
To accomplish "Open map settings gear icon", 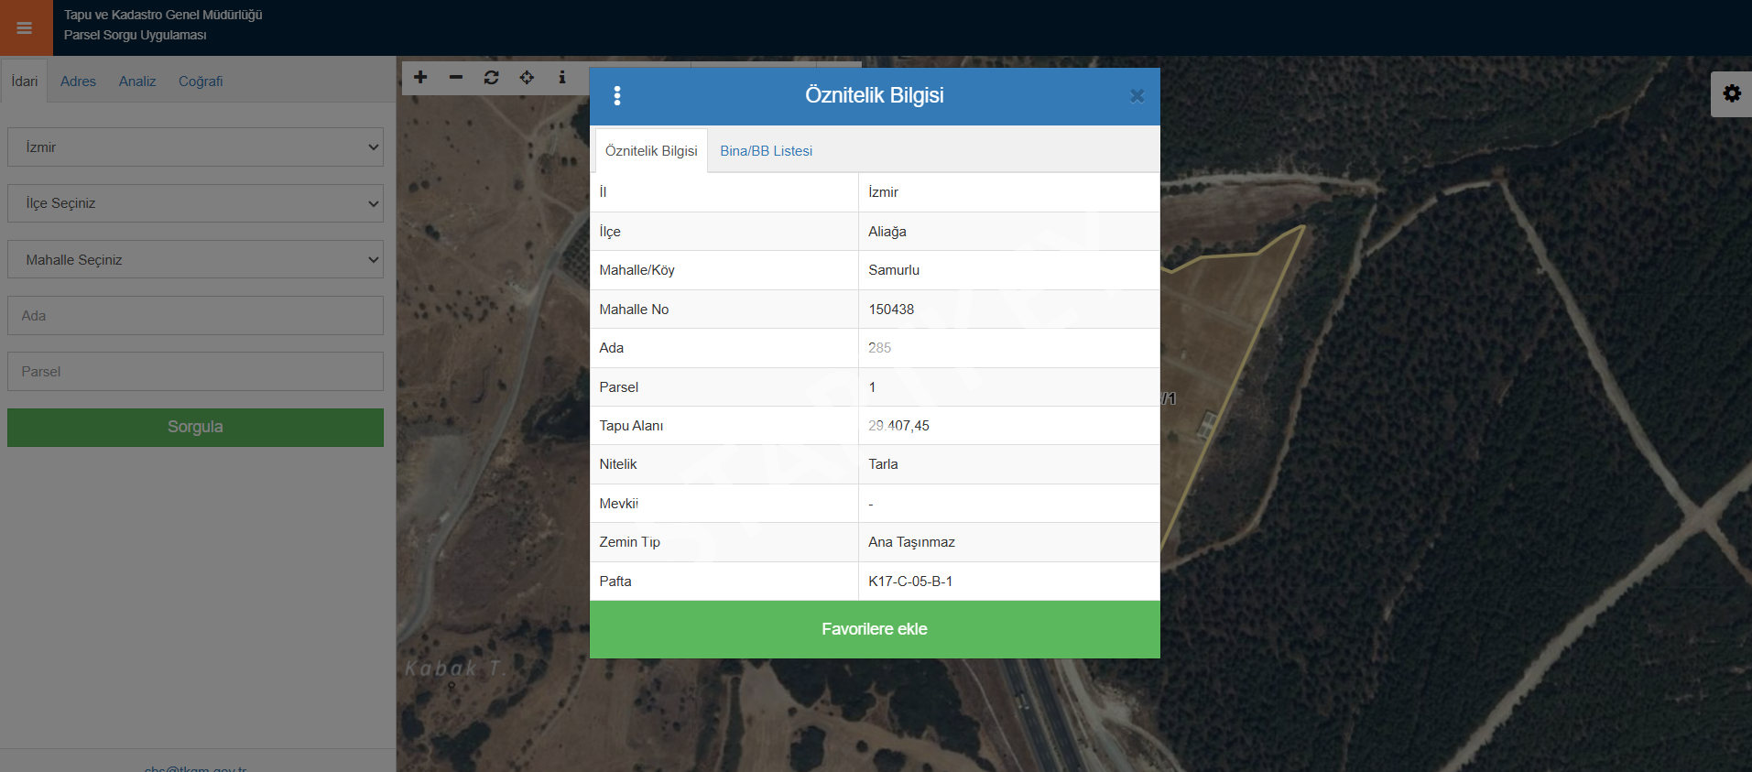I will (x=1731, y=93).
